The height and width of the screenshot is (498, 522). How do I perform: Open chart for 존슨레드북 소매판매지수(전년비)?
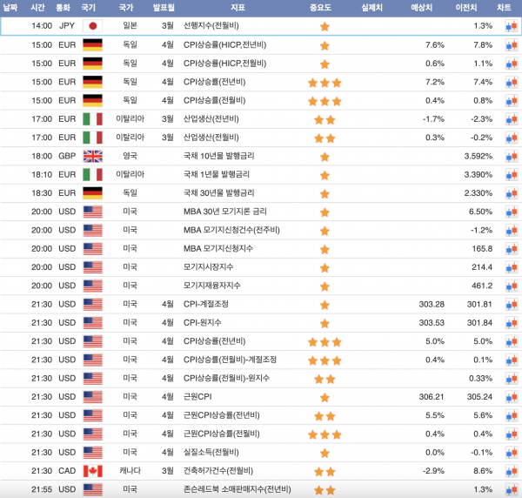[x=511, y=489]
